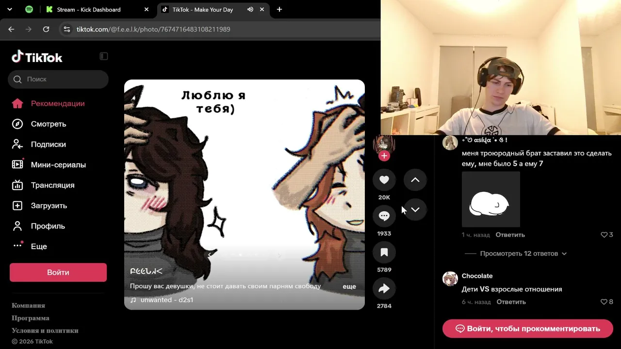This screenshot has height=349, width=621.
Task: Open the username Chocolate profile link
Action: point(477,276)
